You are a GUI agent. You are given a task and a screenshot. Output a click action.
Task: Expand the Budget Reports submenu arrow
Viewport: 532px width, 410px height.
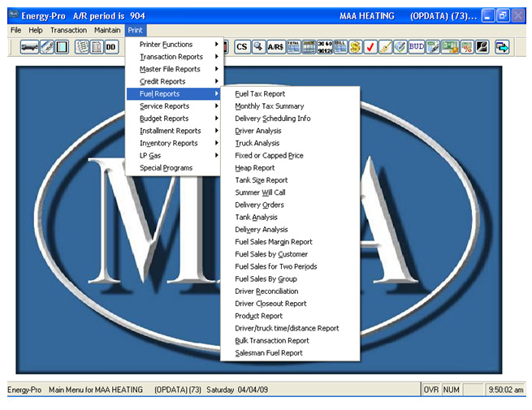click(x=217, y=118)
